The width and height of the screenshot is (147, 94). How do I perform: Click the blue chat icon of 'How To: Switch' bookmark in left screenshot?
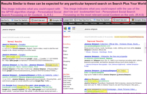[x=12, y=20]
